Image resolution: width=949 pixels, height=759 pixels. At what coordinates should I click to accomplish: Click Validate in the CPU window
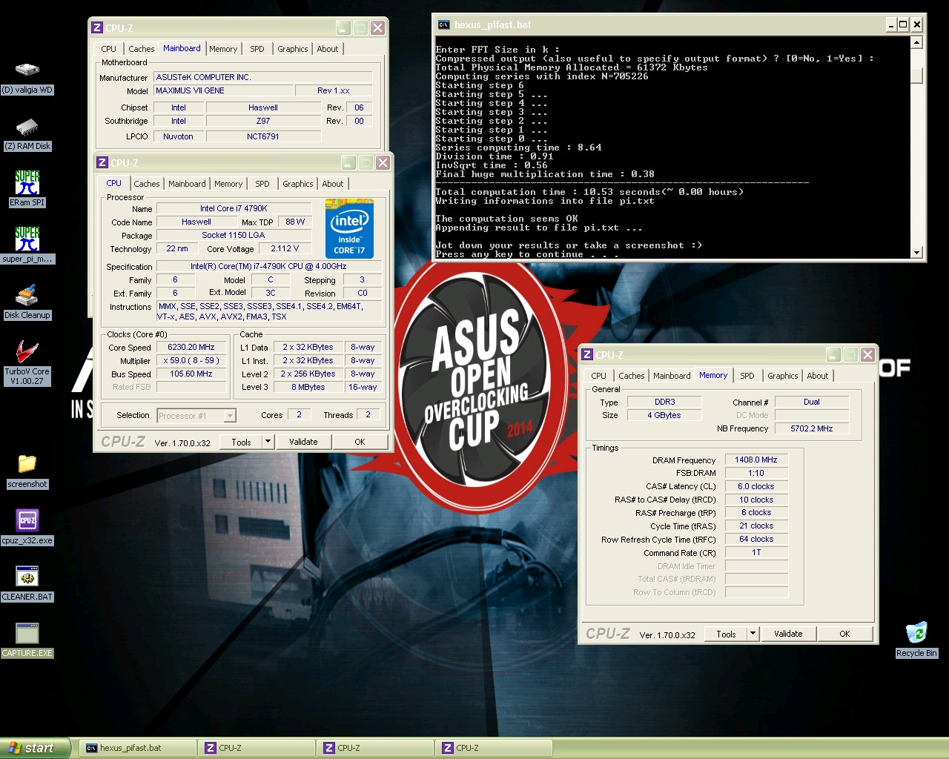coord(303,442)
